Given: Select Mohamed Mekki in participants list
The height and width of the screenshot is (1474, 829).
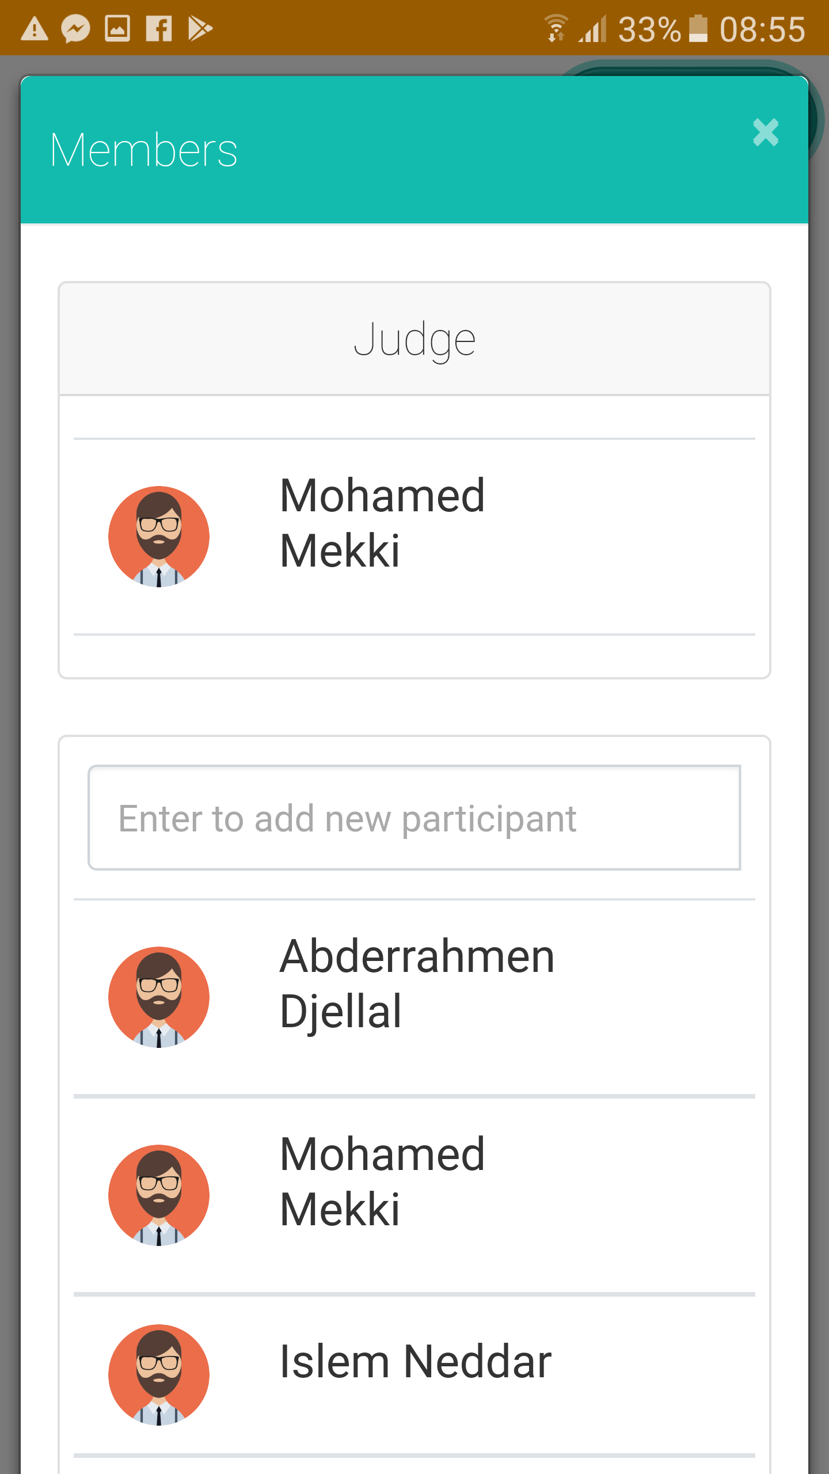Looking at the screenshot, I should [x=382, y=1182].
